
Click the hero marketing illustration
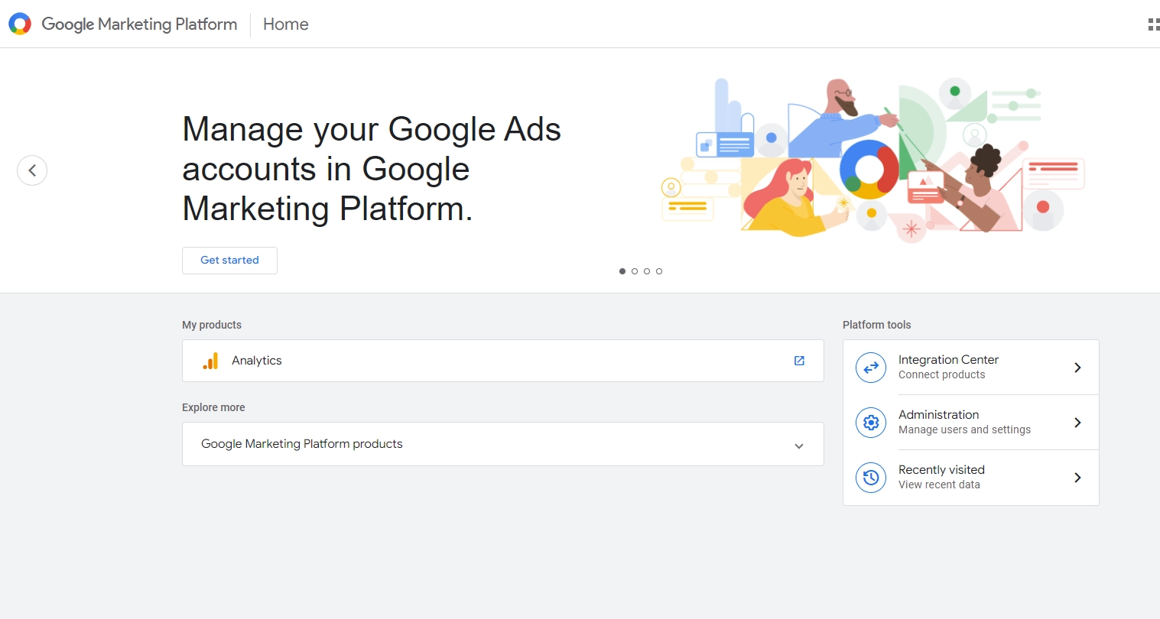(872, 159)
